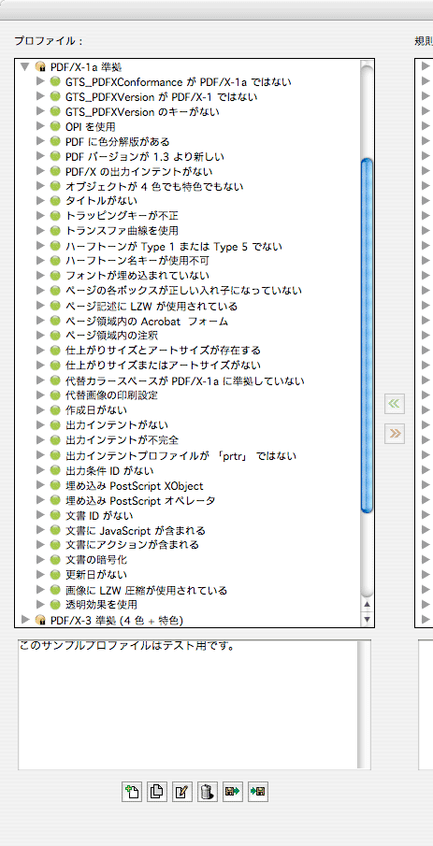Click the green dot beside 作成日がない
The image size is (433, 846).
[54, 410]
